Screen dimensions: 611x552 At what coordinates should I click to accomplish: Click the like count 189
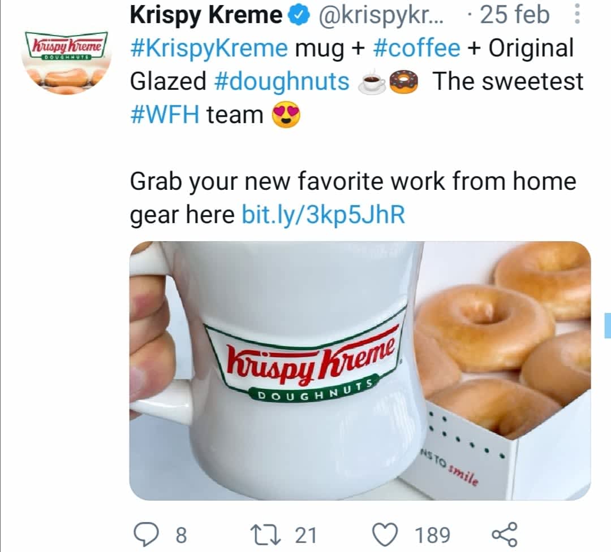[x=432, y=534]
